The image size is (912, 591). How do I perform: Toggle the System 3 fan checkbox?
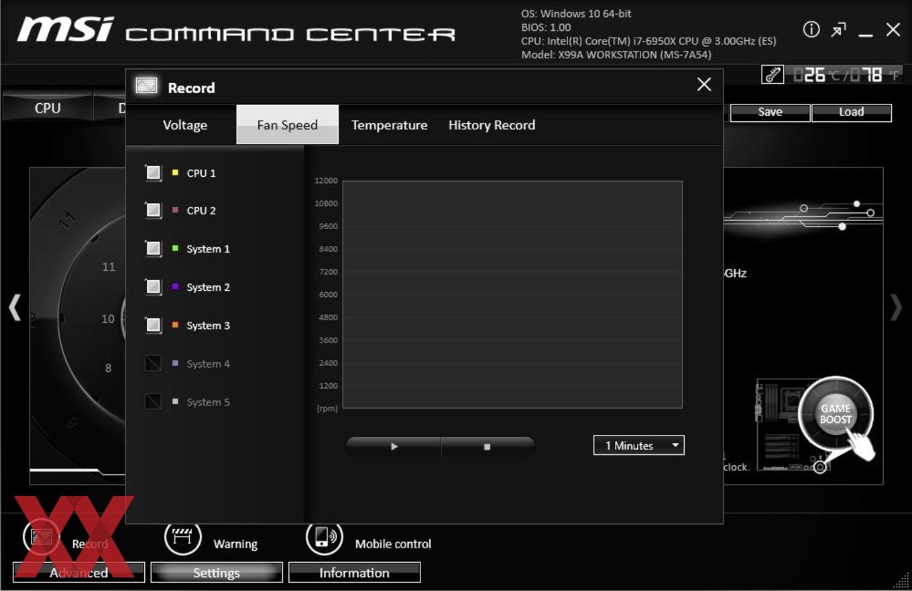click(x=154, y=325)
